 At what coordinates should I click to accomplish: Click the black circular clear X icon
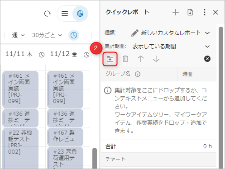click(207, 59)
